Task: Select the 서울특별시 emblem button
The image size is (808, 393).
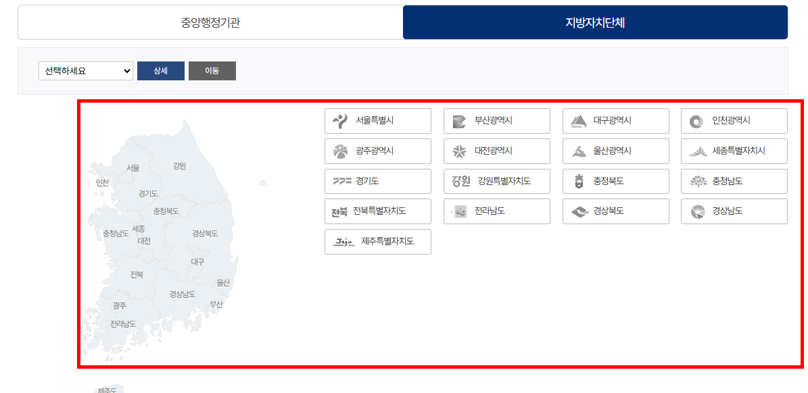Action: pyautogui.click(x=377, y=120)
